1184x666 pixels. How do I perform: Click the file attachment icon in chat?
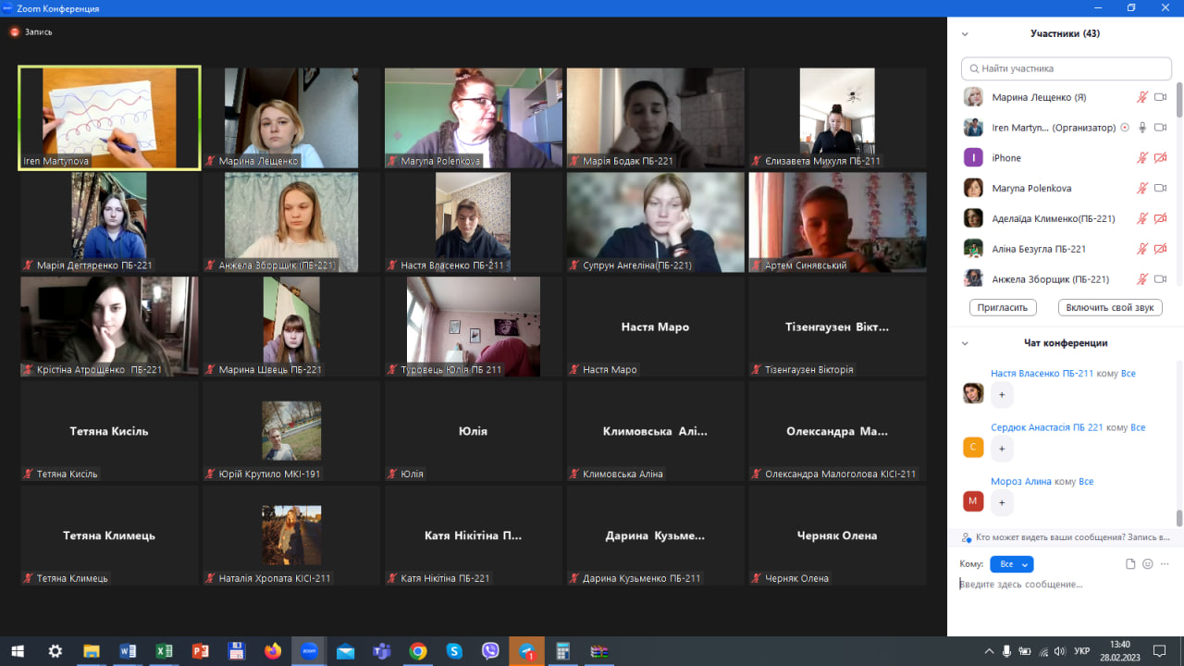click(1130, 564)
